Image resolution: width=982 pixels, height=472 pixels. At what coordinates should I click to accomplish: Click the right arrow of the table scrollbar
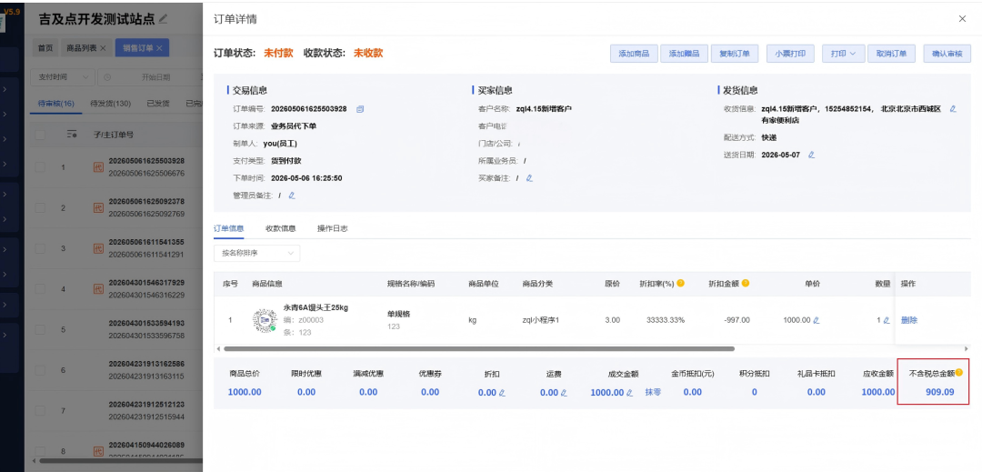point(967,348)
